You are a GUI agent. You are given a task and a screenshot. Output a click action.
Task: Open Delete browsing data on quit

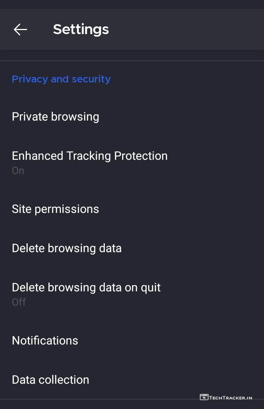click(86, 287)
